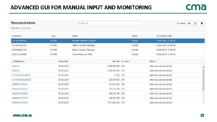Focus the Search field

coord(108,23)
